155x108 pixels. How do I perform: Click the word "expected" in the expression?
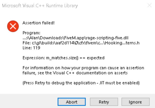[x=96, y=58]
